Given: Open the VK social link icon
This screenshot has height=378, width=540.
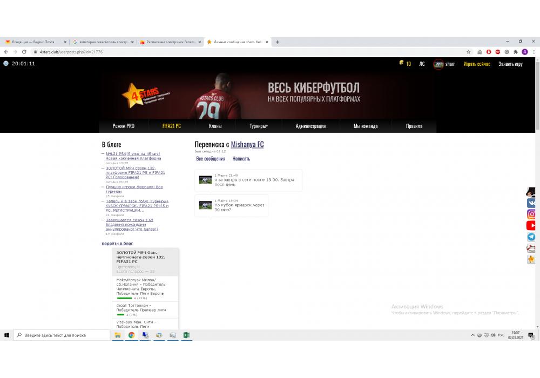Looking at the screenshot, I should click(531, 203).
